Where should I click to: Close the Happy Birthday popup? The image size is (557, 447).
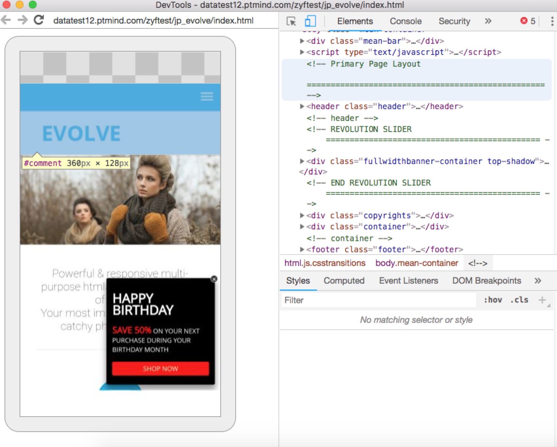tap(214, 279)
